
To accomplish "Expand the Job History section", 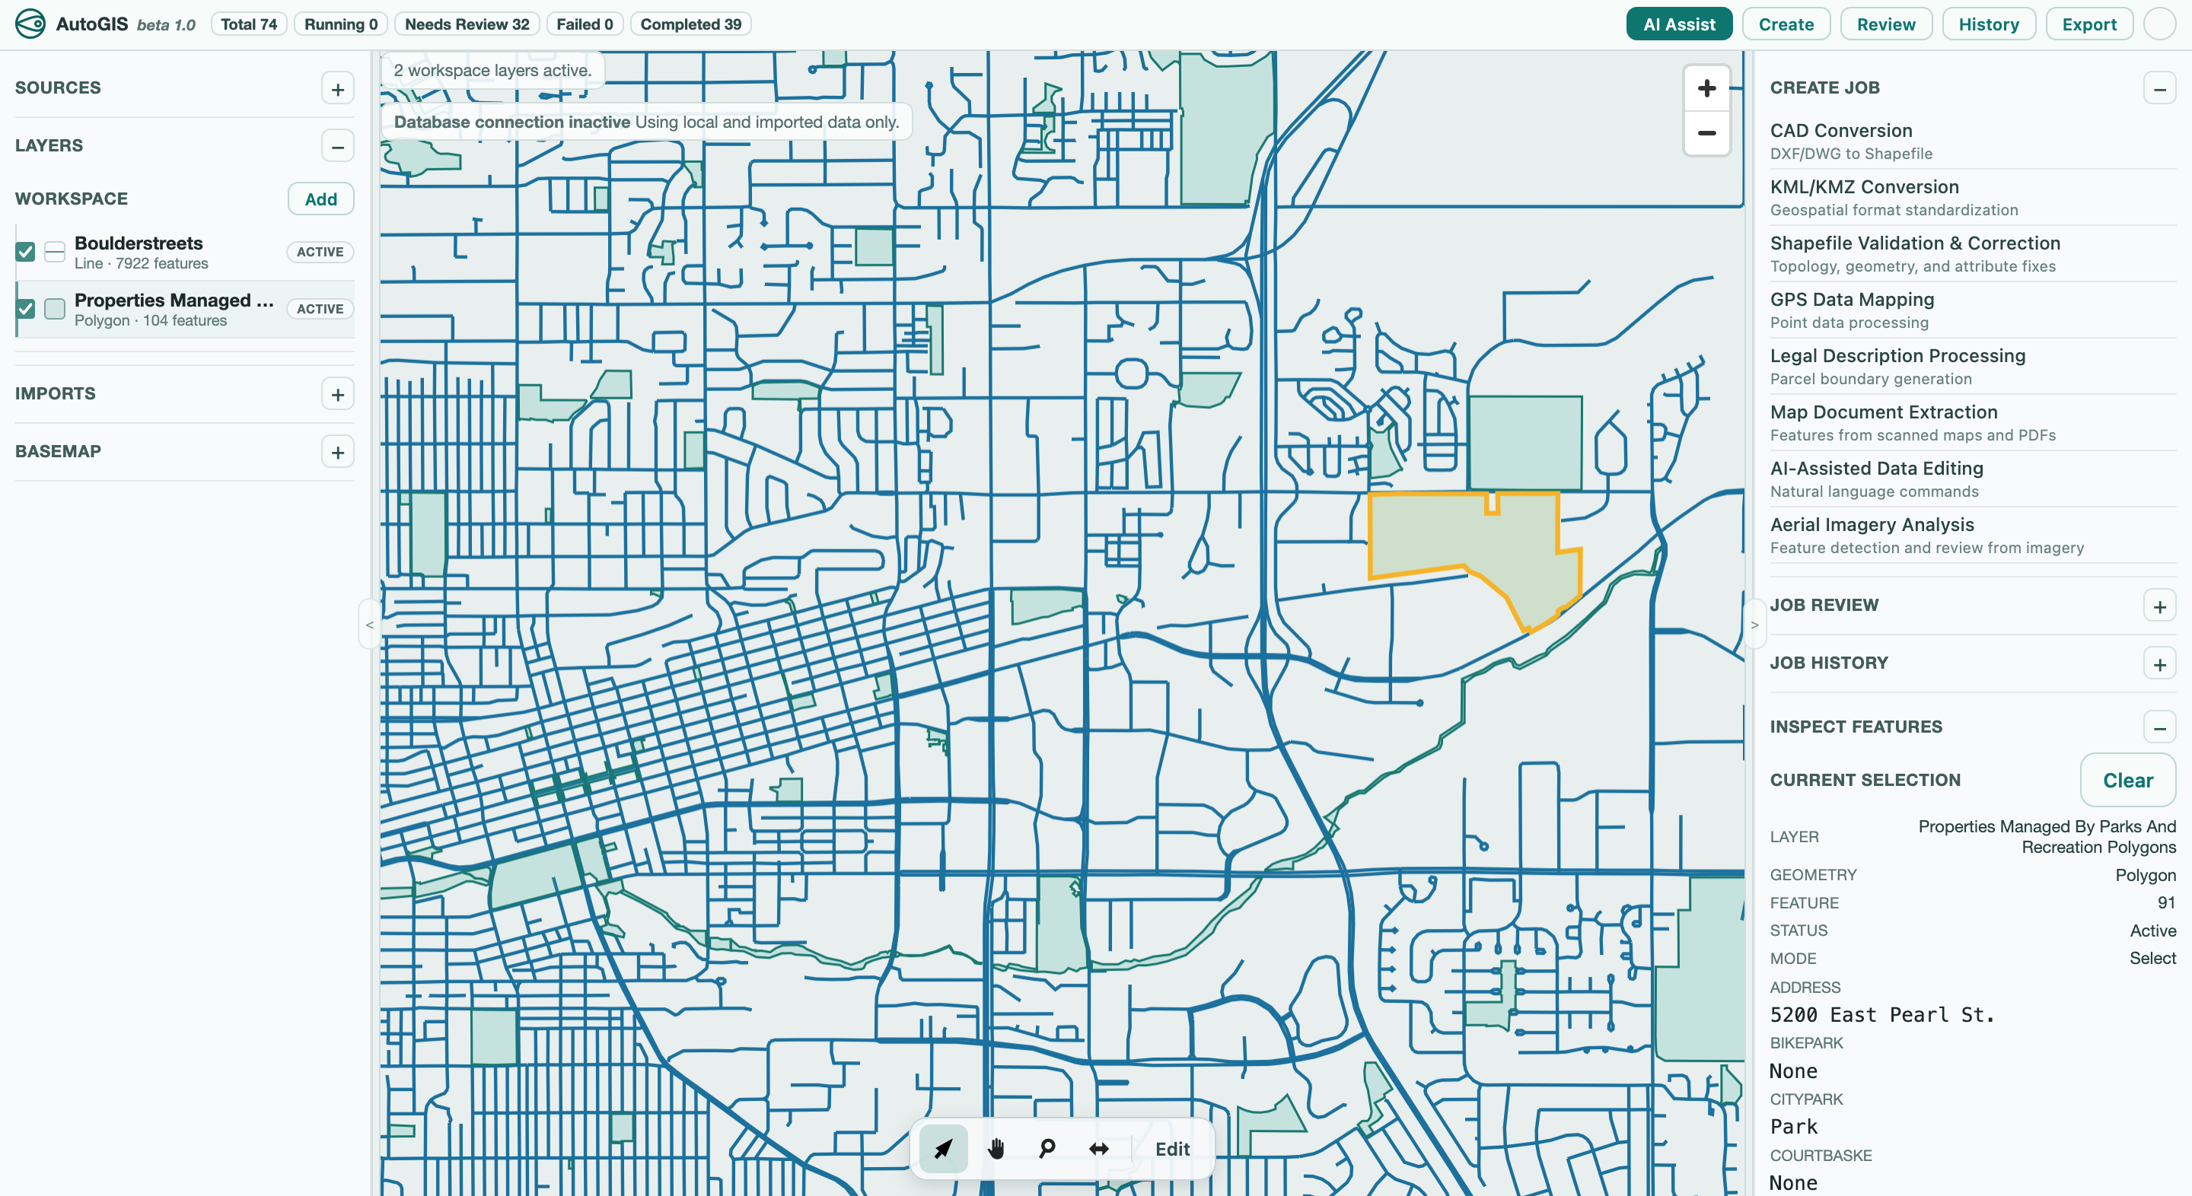I will click(2159, 664).
